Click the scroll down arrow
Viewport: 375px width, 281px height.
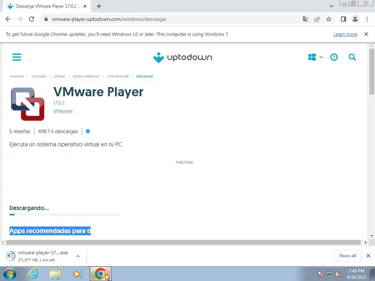(x=372, y=236)
